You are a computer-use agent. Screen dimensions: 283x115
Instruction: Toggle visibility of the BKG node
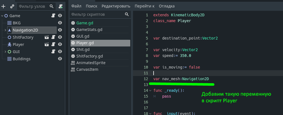[60, 23]
